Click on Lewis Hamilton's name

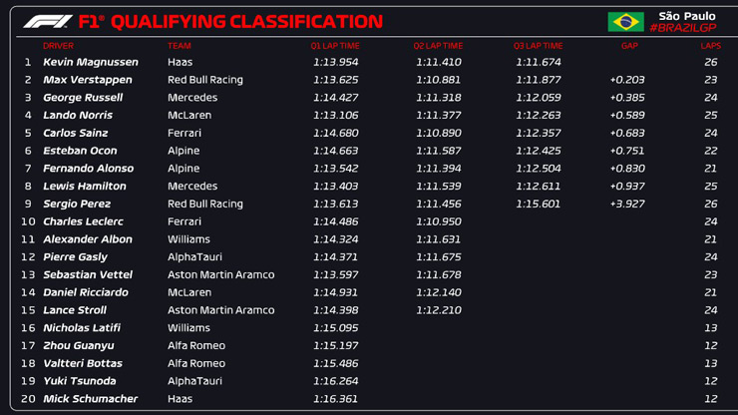pyautogui.click(x=85, y=187)
